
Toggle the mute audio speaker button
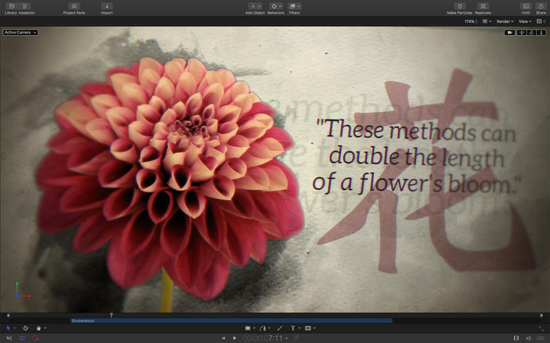click(x=9, y=338)
